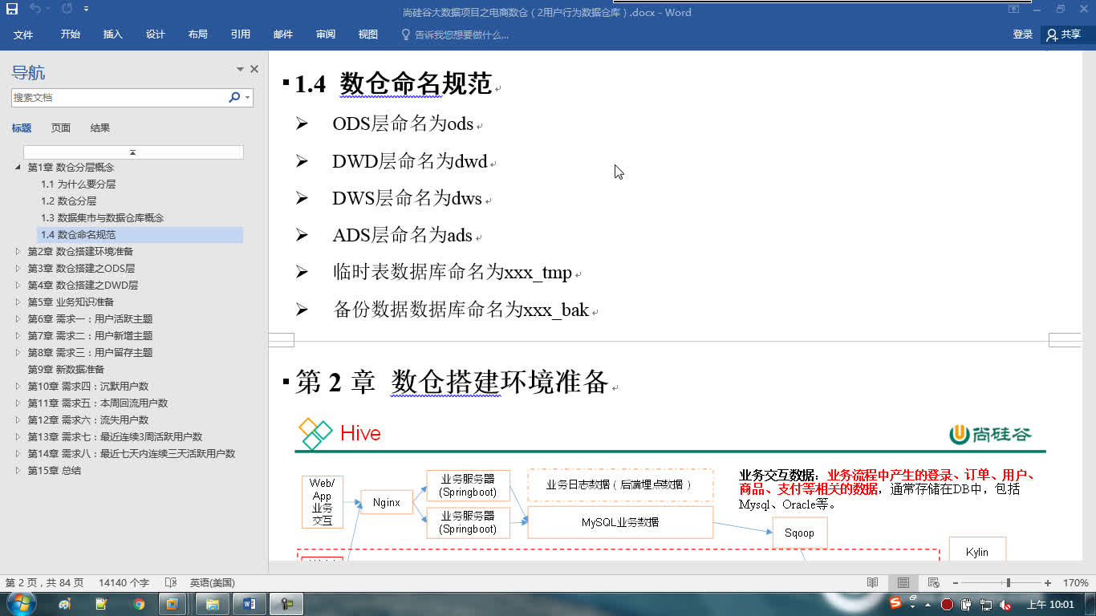Click the proofing errors icon in status bar
This screenshot has width=1096, height=616.
[170, 582]
